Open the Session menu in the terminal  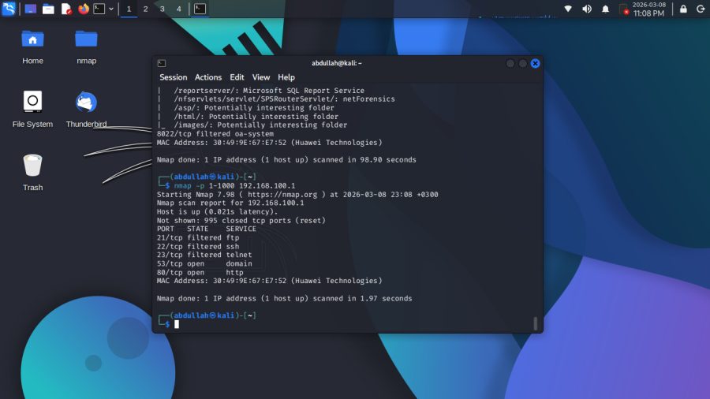point(173,77)
